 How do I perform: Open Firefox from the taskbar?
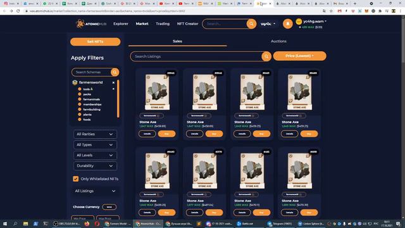pos(87,224)
